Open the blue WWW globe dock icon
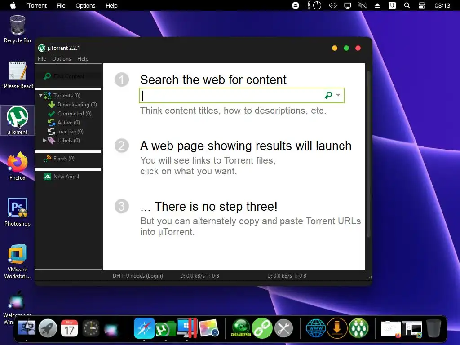This screenshot has height=345, width=460. coord(316,328)
